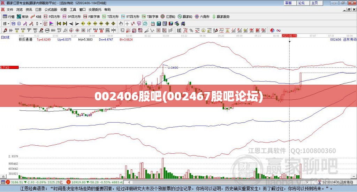Select the Gann fan lines icon

pos(128,30)
